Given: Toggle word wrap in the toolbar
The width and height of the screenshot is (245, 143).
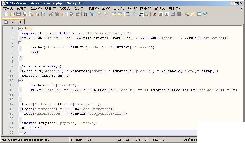Looking at the screenshot, I should click(128, 14).
